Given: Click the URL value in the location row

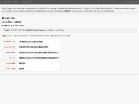Looking at the screenshot, I should pyautogui.click(x=39, y=58).
